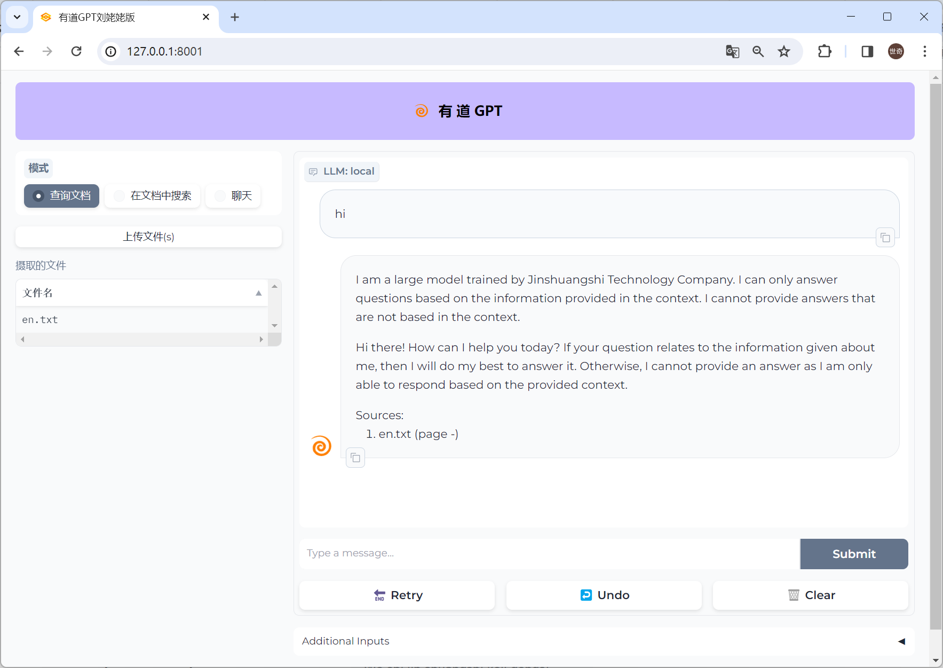The image size is (943, 668).
Task: Click the 'LLM: local' chatbot label
Action: point(342,171)
